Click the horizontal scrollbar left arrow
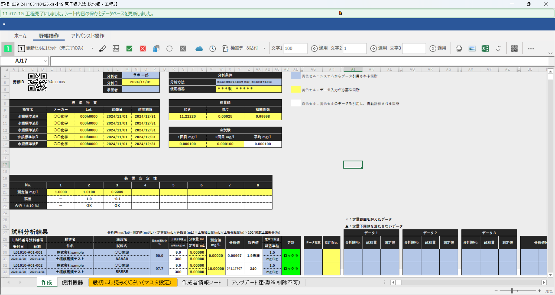This screenshot has height=295, width=555. pos(393,282)
